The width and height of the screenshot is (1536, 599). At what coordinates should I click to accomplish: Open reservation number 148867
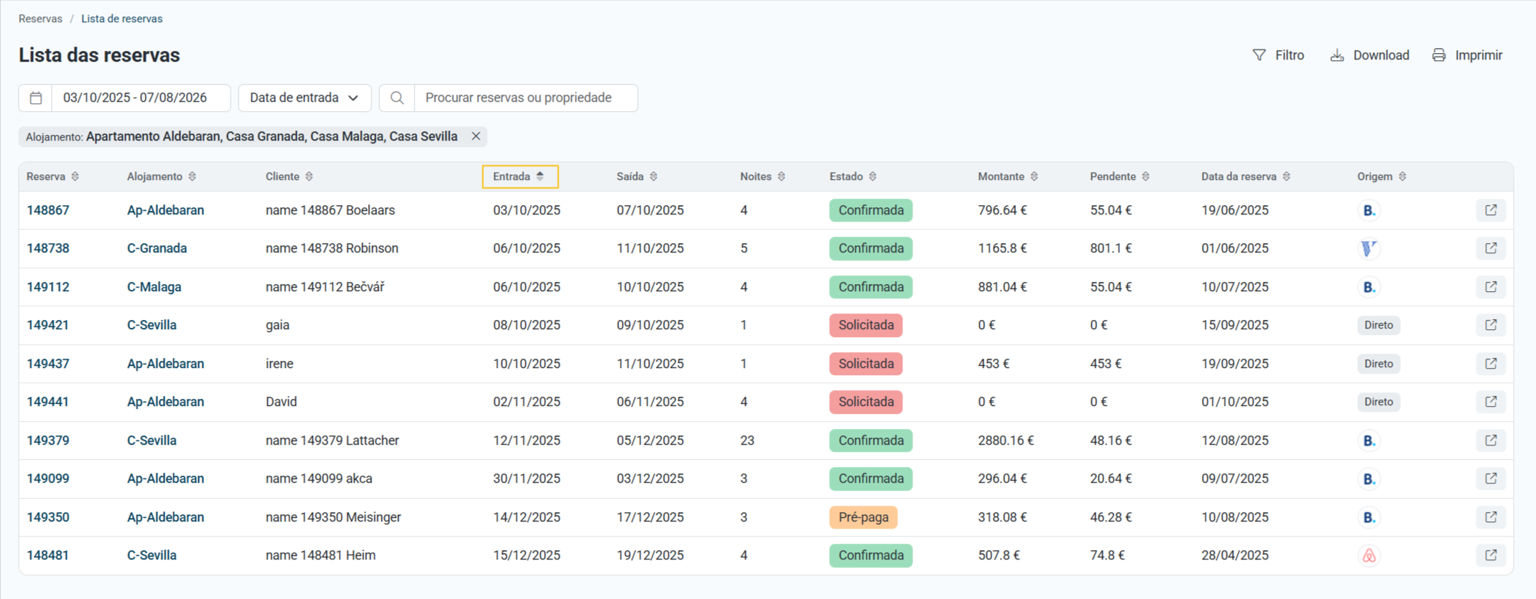click(x=48, y=210)
